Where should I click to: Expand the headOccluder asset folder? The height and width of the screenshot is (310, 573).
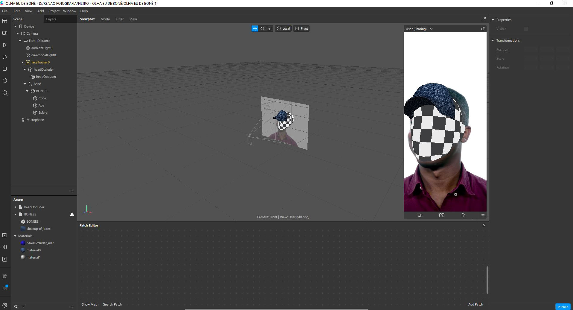pyautogui.click(x=15, y=207)
